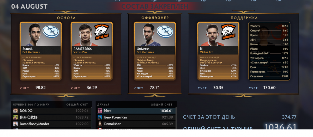
Task: Click hbrd's avatar in the friends list
Action: tap(100, 111)
